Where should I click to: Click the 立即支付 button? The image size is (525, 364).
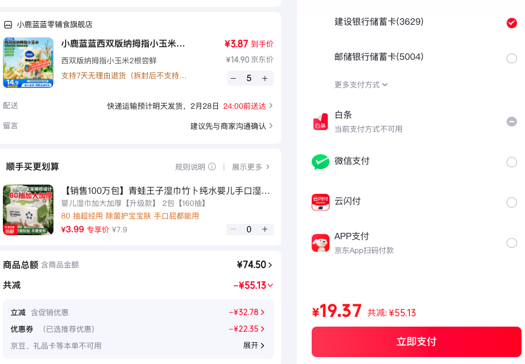coord(416,342)
